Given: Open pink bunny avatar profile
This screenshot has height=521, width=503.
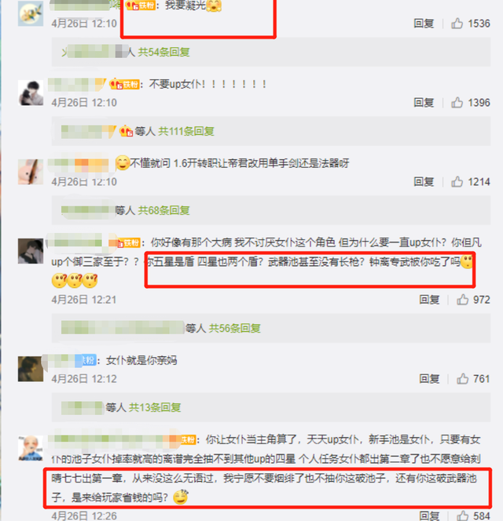Looking at the screenshot, I should 31,172.
